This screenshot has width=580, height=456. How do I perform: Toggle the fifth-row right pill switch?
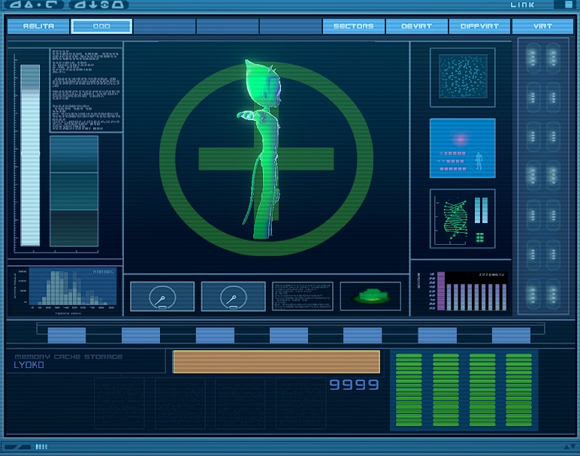point(553,215)
